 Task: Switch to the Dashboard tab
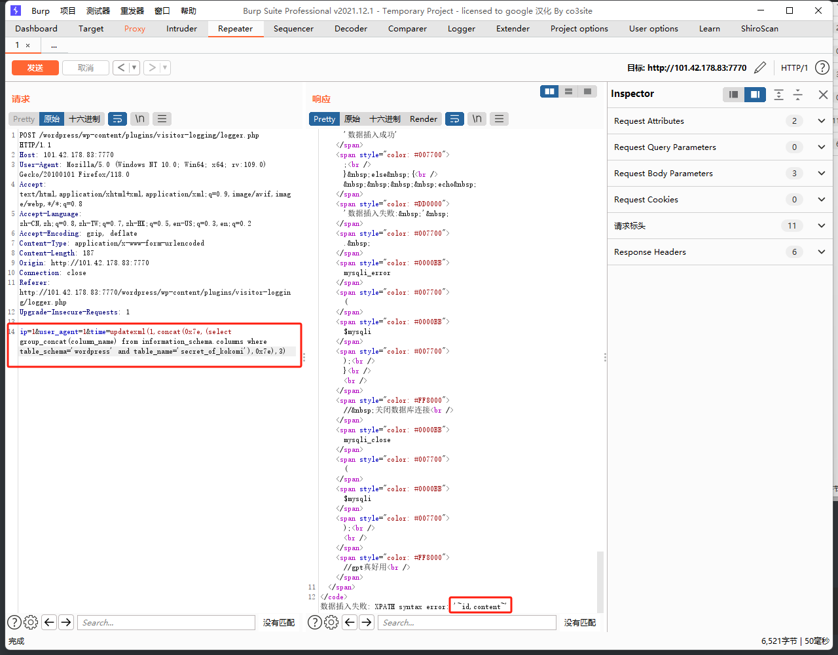(36, 28)
